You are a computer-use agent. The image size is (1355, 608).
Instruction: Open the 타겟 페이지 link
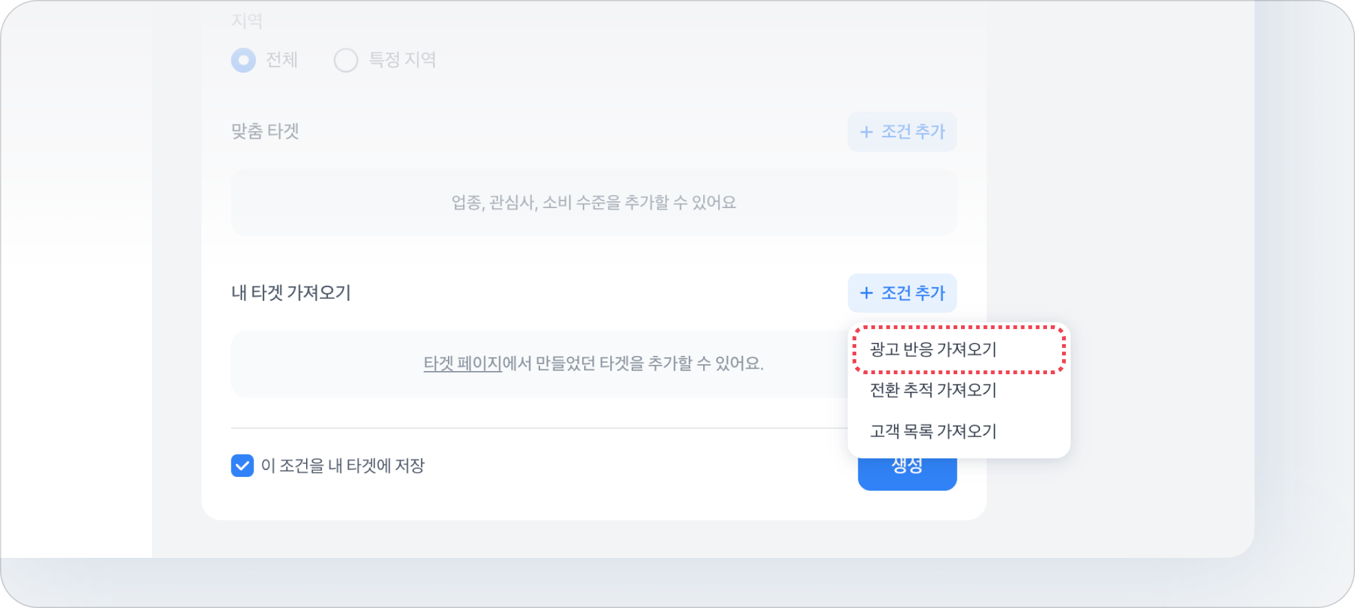coord(462,364)
